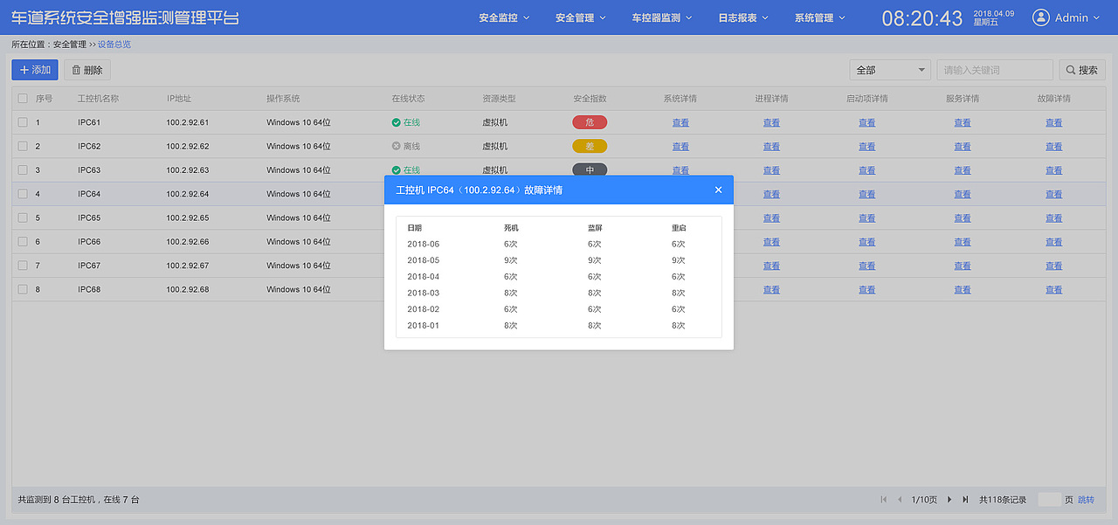
Task: Check the row 4 IPC64 checkbox
Action: [x=23, y=194]
